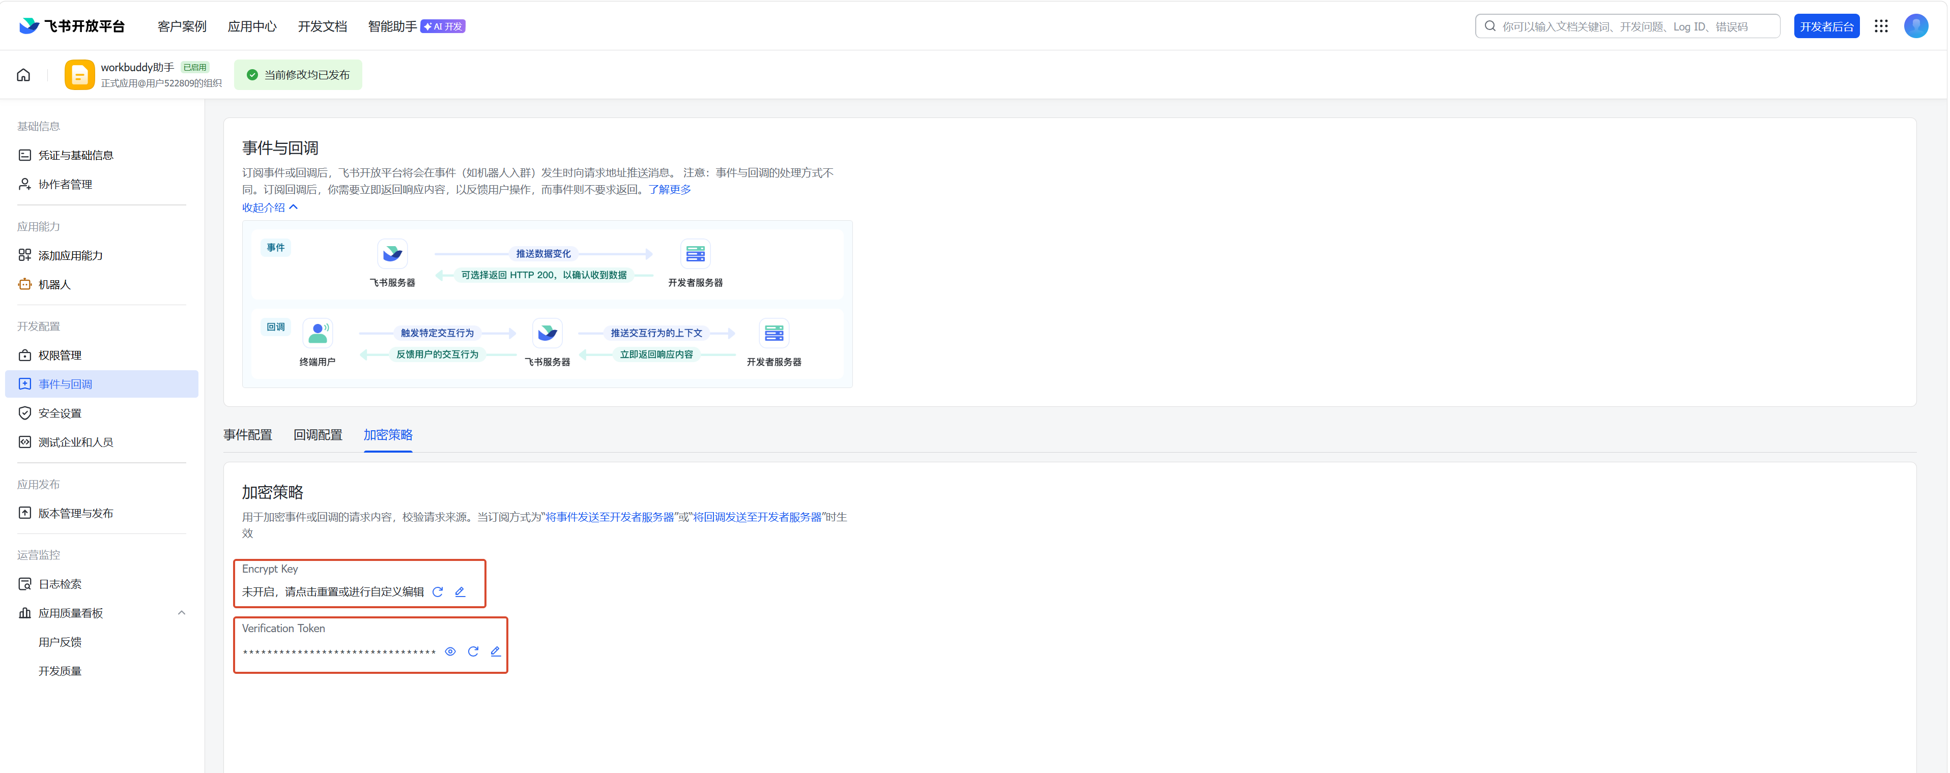Edit the Encrypt Key with pencil icon
The image size is (1950, 773).
point(460,592)
